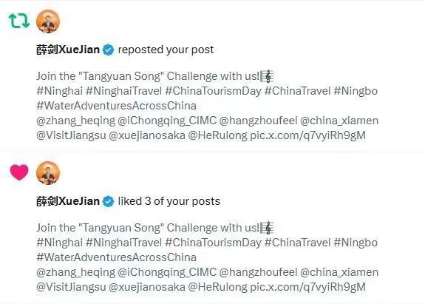Open XueJian's avatar in the repost notification
The width and height of the screenshot is (425, 304).
click(48, 21)
